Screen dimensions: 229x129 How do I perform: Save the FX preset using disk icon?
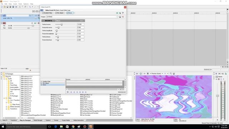tap(120, 17)
